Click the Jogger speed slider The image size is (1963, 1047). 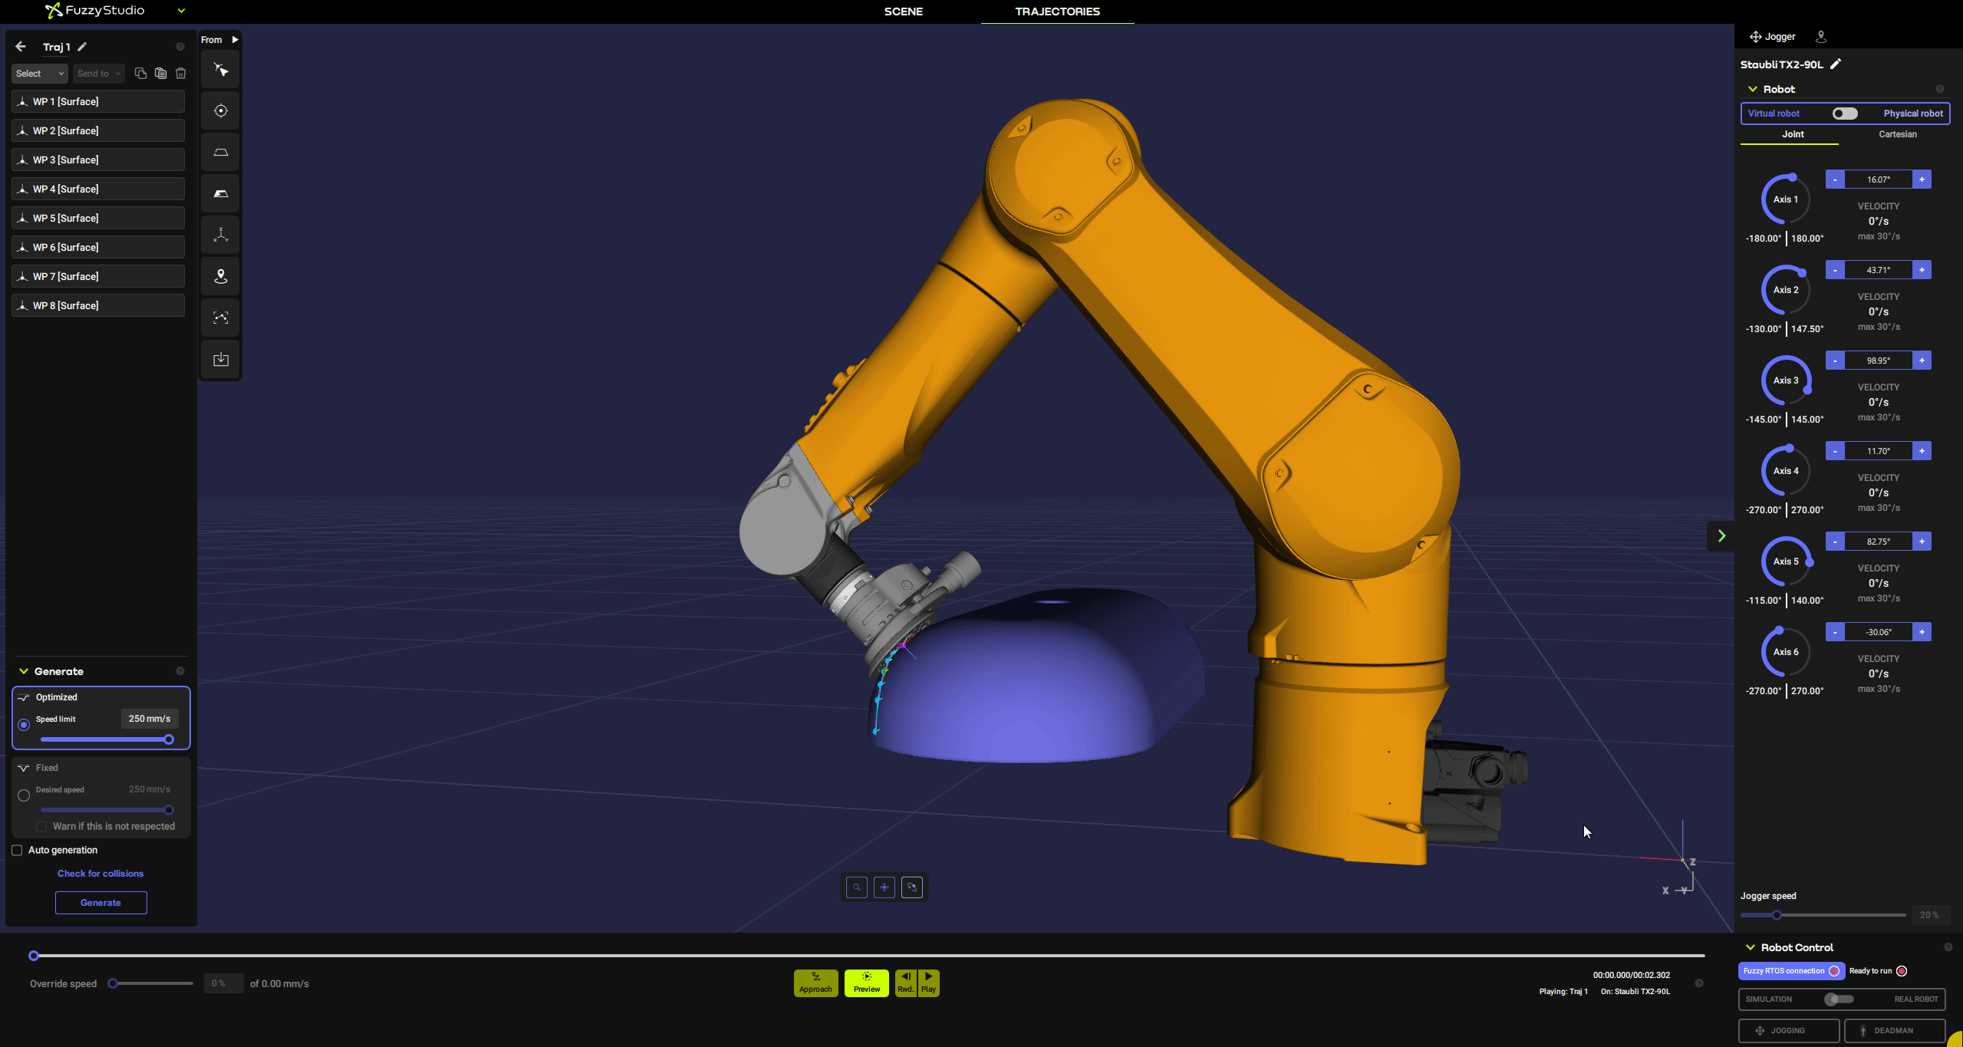[x=1823, y=915]
